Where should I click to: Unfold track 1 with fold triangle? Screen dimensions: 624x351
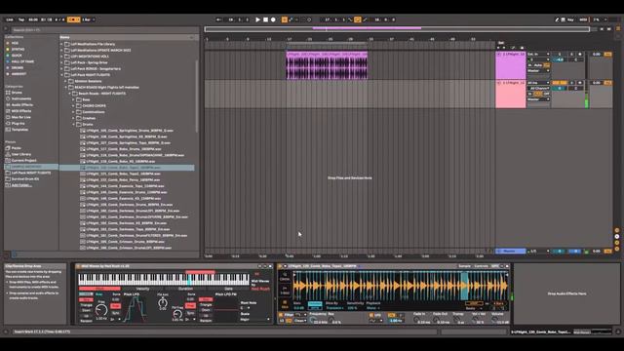click(x=498, y=55)
